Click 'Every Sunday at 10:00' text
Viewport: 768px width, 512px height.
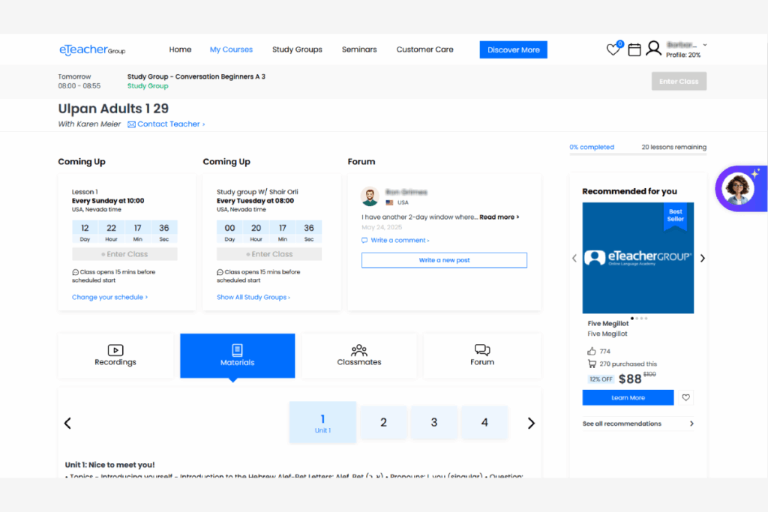(x=108, y=201)
